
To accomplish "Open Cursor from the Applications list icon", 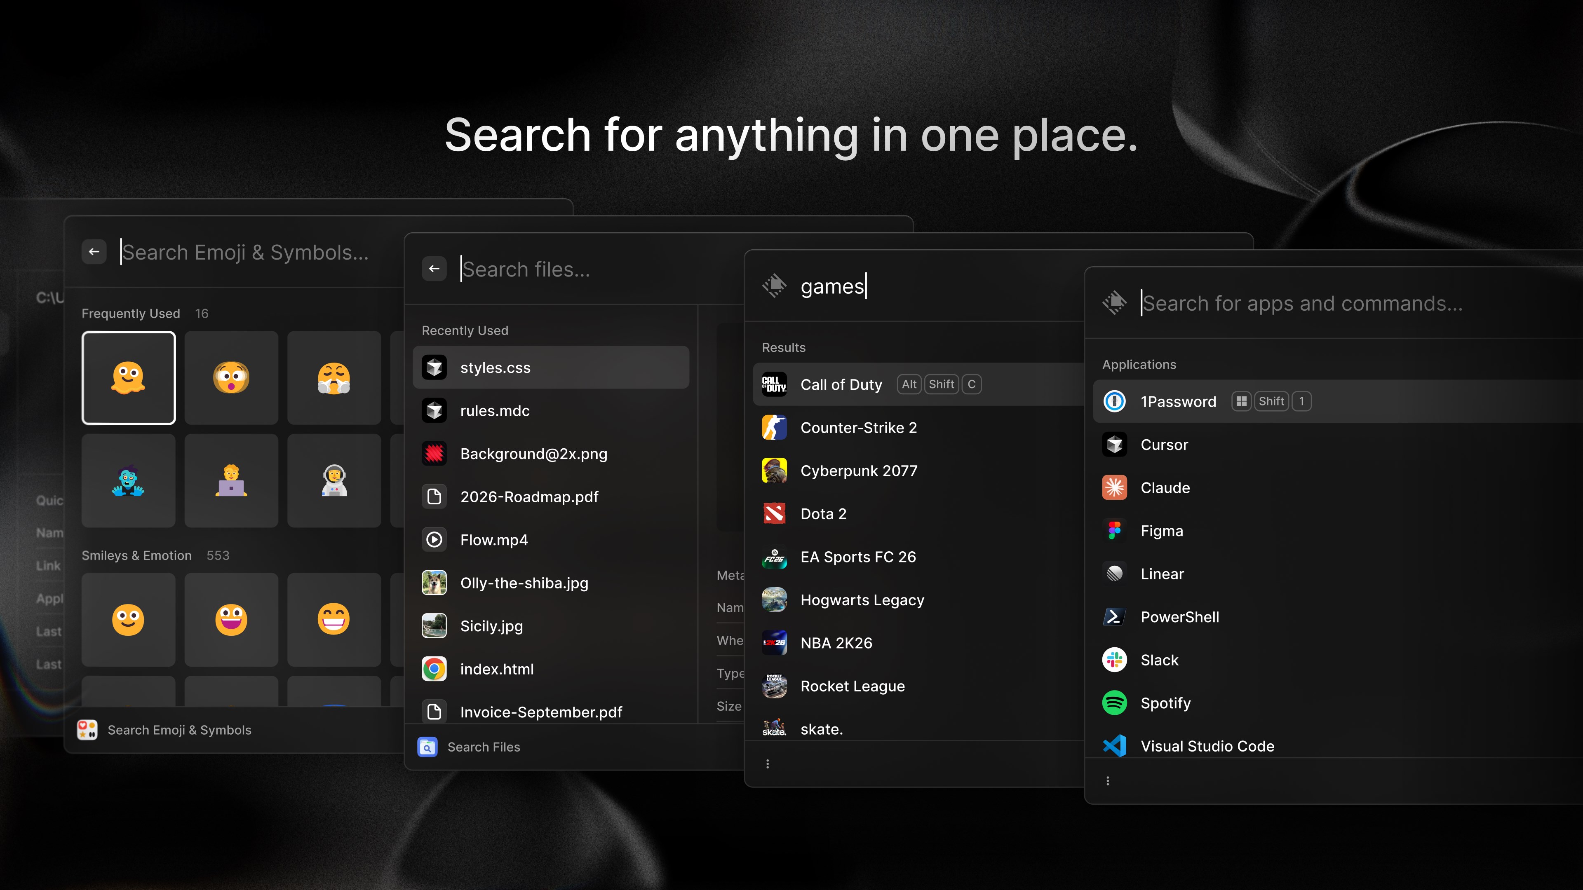I will point(1114,445).
